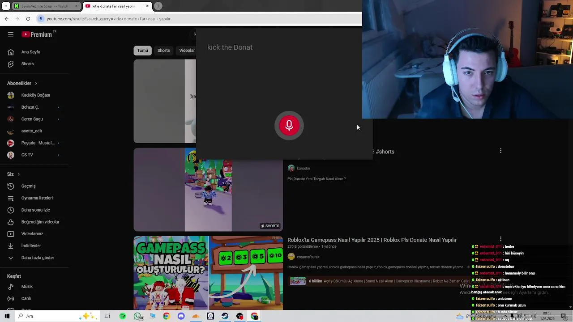This screenshot has width=573, height=322.
Task: Open Ceren Sagu channel subscription
Action: 34,119
